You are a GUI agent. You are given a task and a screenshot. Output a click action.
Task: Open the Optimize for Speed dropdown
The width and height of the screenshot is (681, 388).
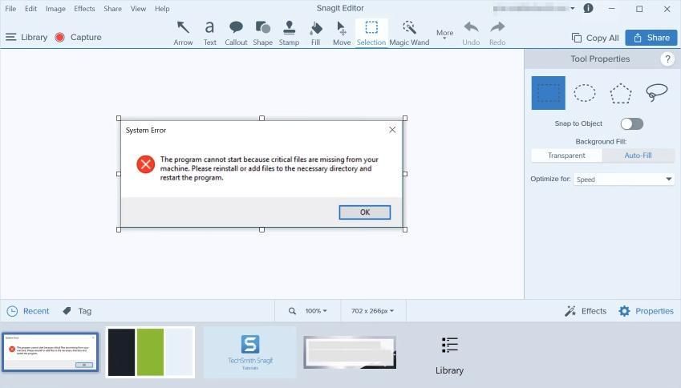tap(623, 179)
